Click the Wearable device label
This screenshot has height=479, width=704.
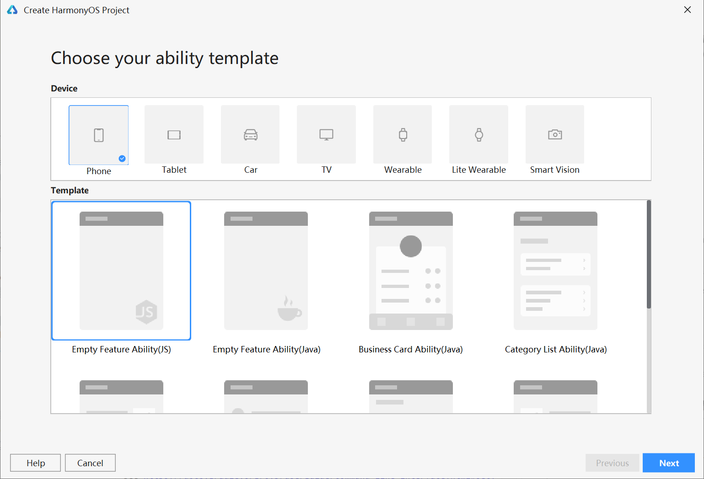pyautogui.click(x=403, y=170)
